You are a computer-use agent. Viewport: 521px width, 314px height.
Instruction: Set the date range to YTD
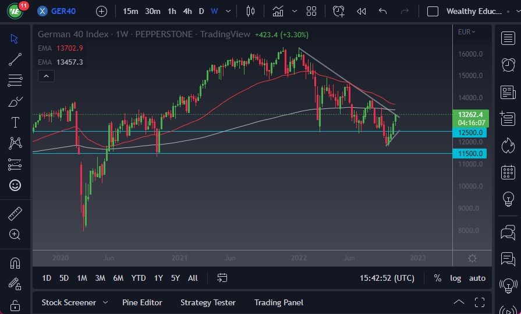139,278
